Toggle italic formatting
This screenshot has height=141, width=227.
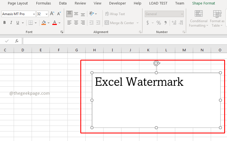pos(11,23)
